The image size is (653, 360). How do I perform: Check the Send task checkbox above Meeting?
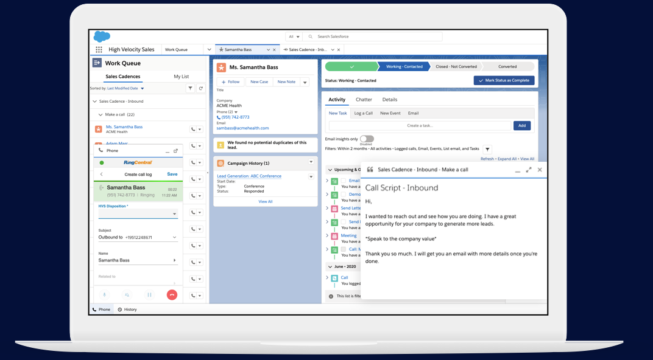pos(343,221)
